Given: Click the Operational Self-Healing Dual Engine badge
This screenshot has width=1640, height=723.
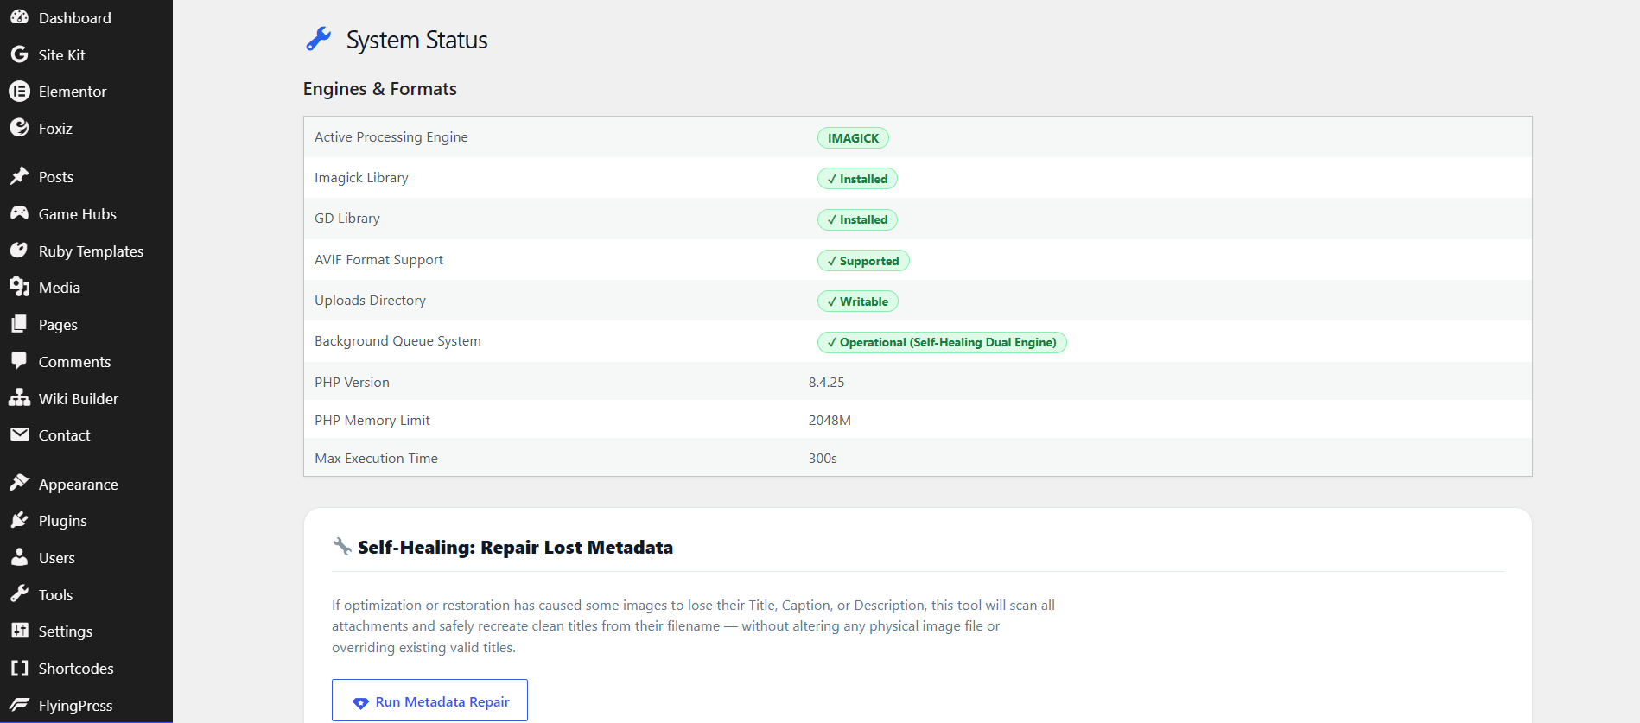Looking at the screenshot, I should pos(942,342).
